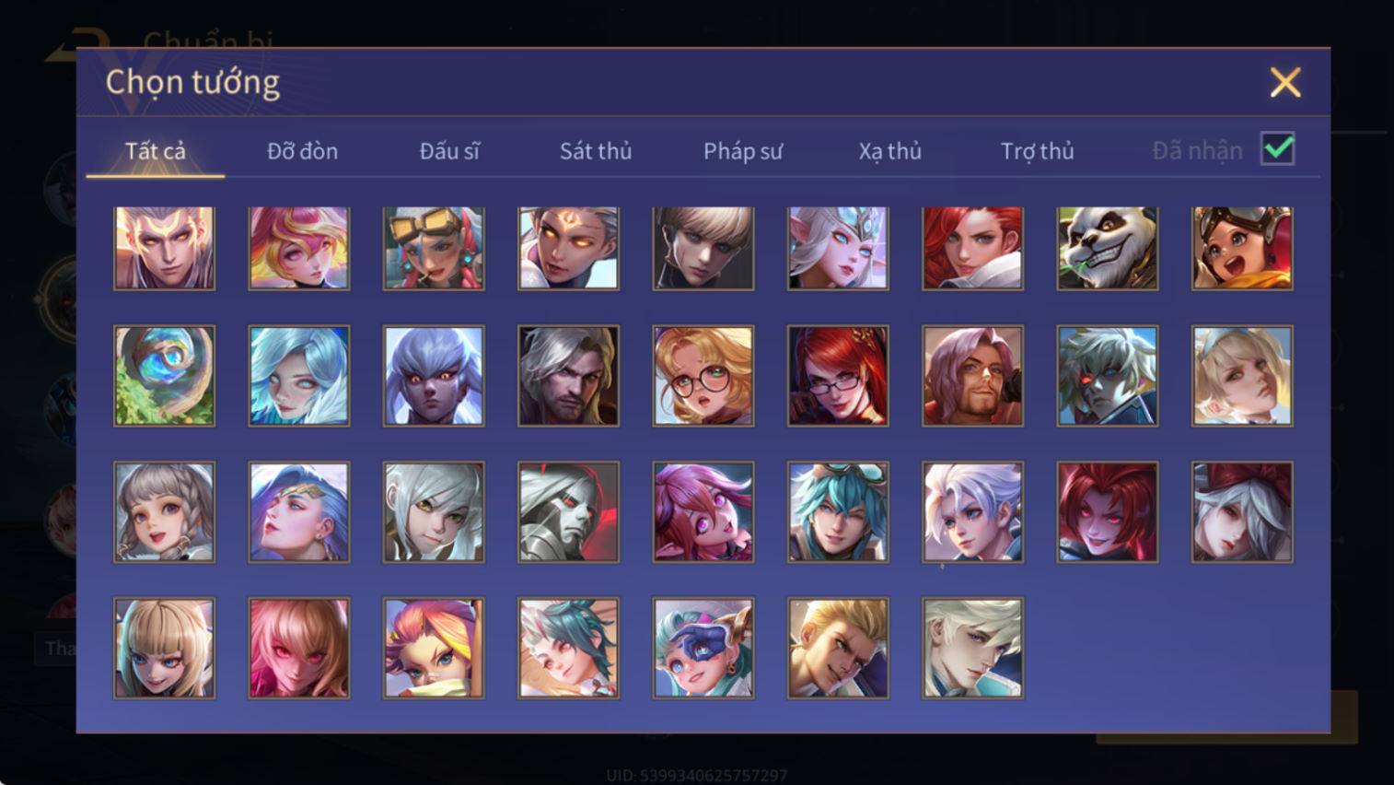Choose the bearded gray-haired man portrait
The height and width of the screenshot is (785, 1394).
[x=568, y=376]
